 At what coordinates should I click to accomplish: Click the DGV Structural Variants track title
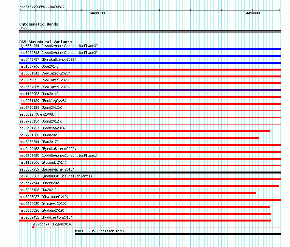(x=46, y=42)
